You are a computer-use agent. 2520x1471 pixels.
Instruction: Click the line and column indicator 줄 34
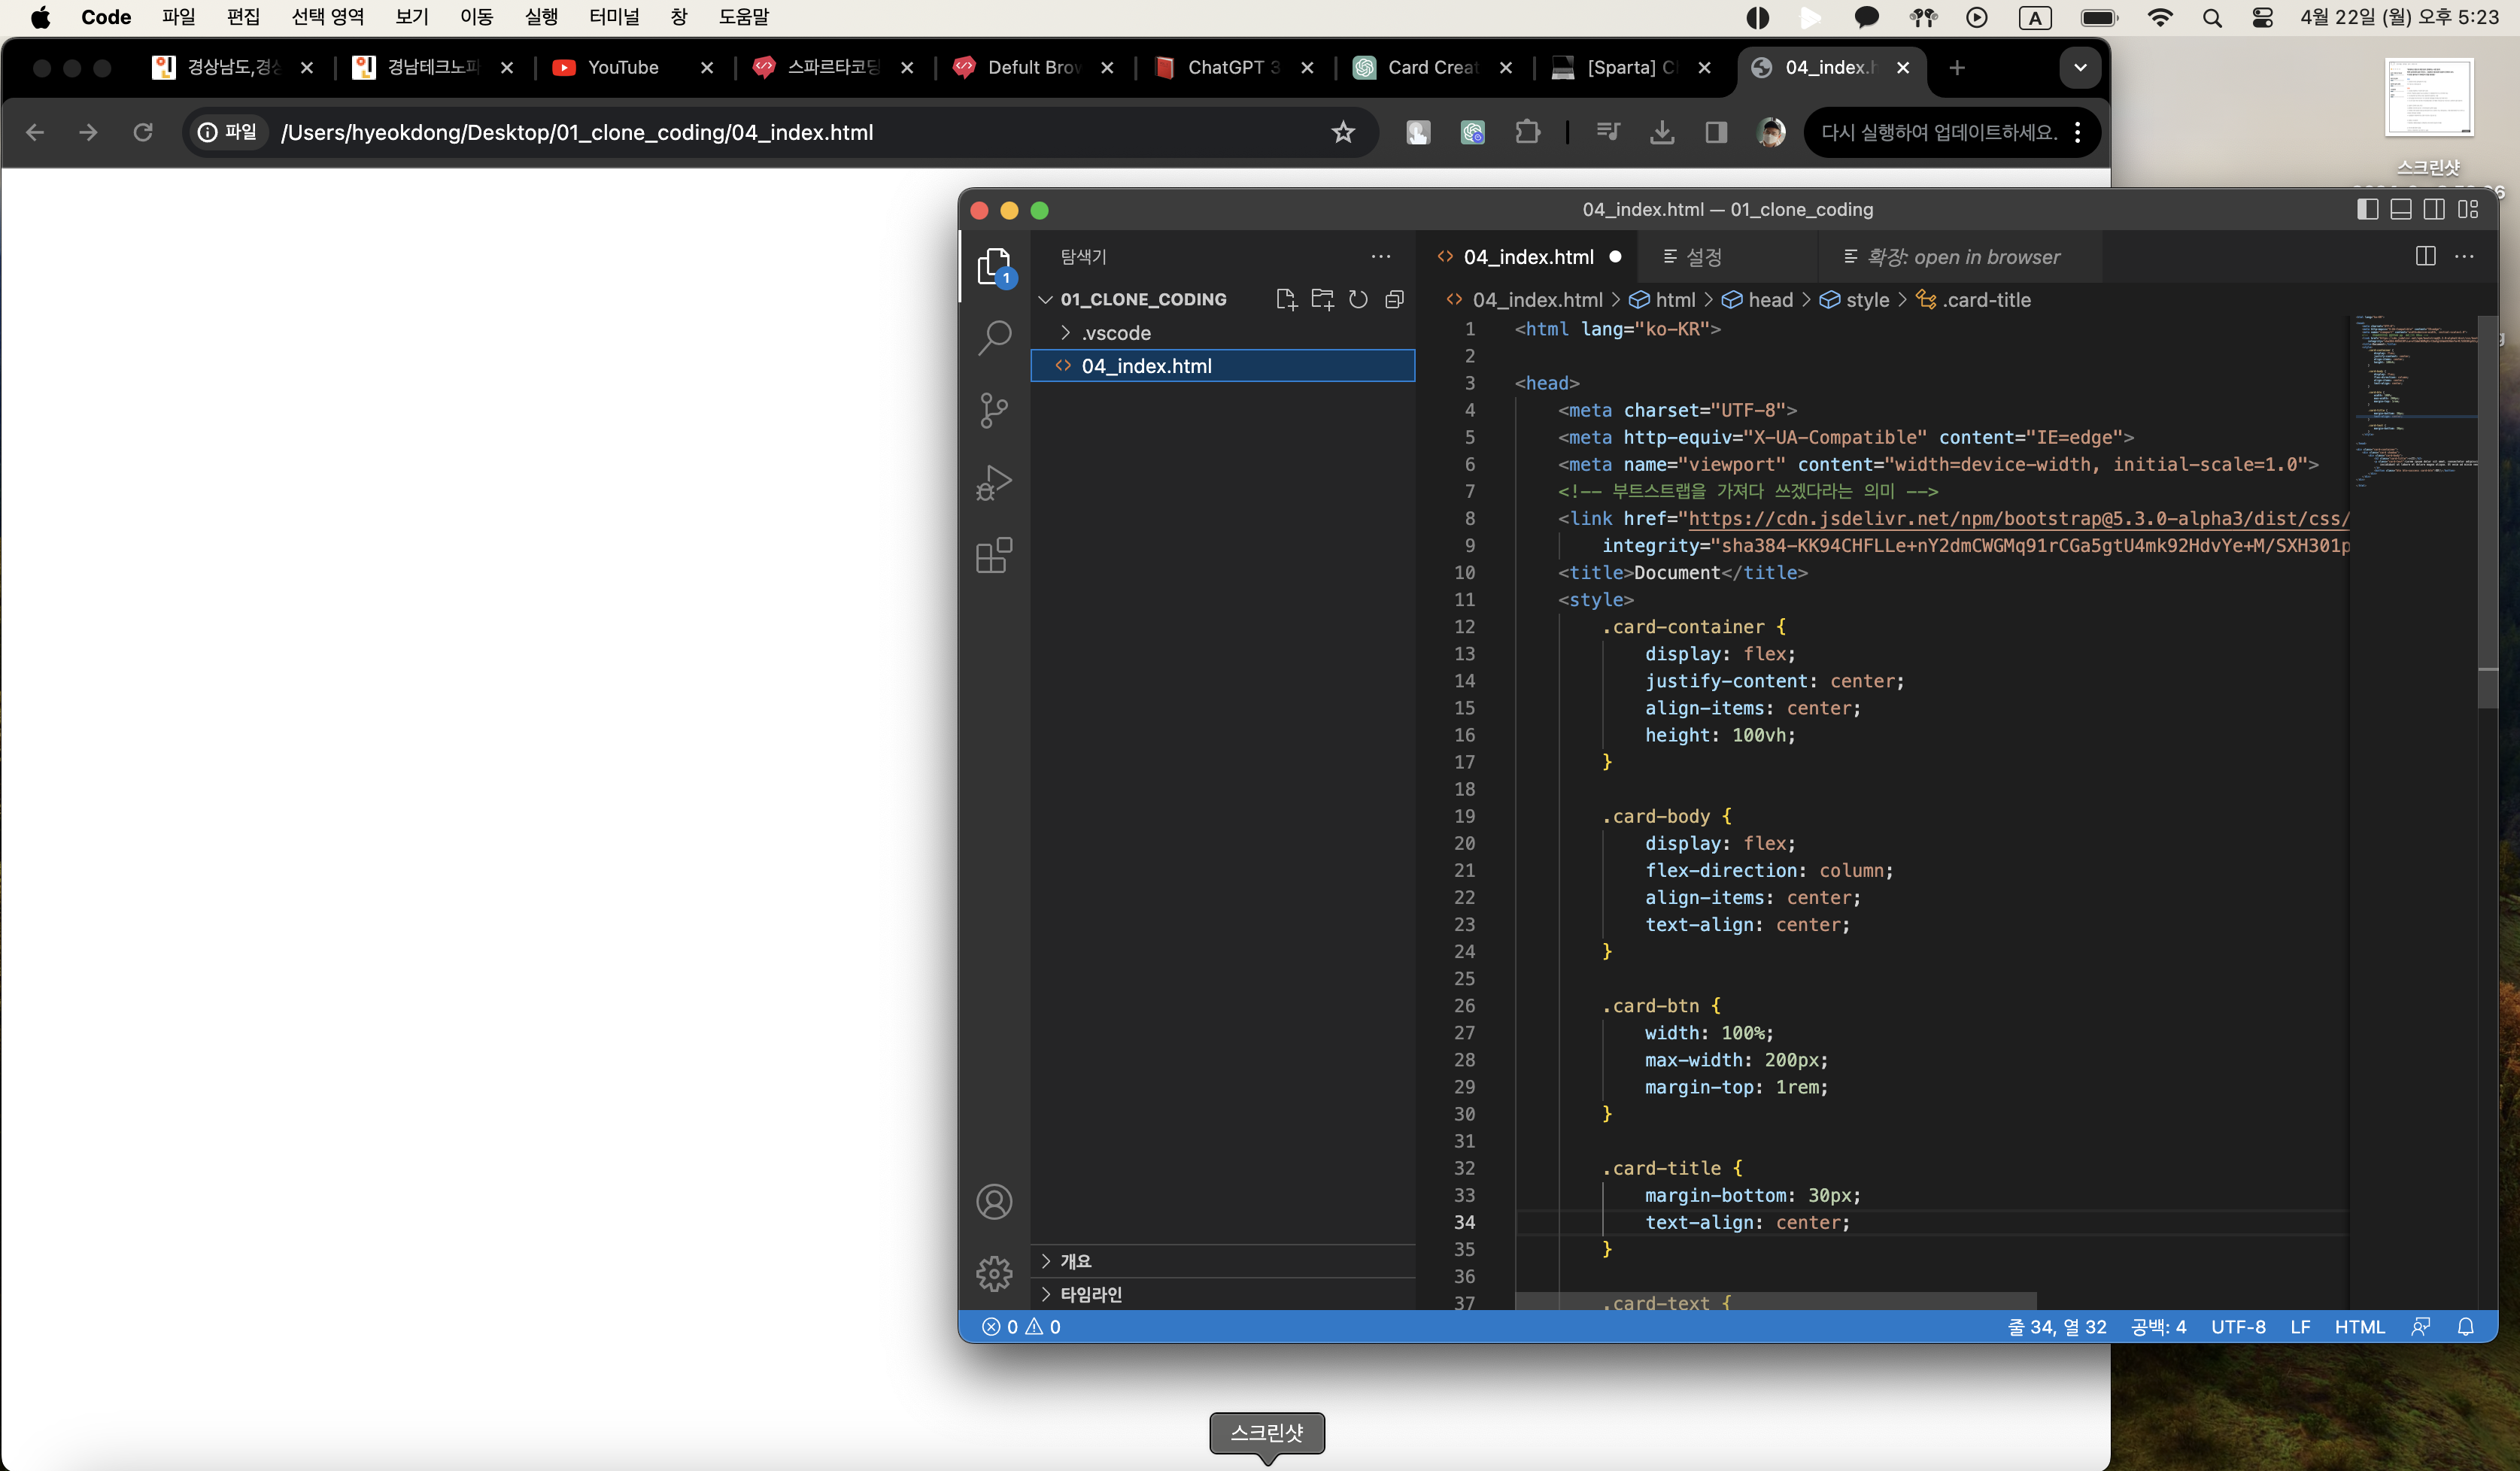click(2057, 1327)
